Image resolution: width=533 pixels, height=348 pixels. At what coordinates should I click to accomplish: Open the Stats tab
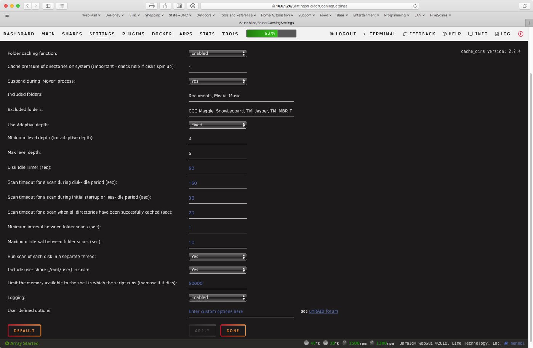click(x=207, y=34)
